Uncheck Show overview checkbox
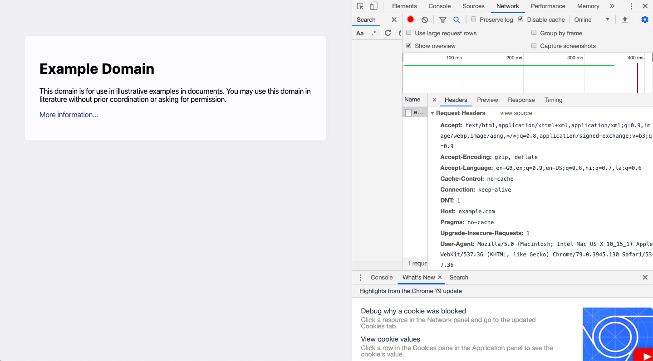The image size is (653, 361). (x=409, y=46)
